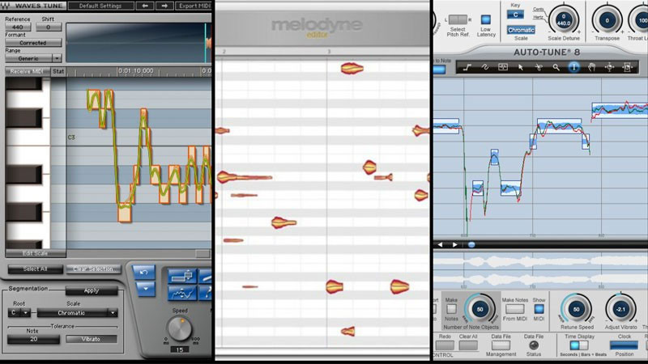The width and height of the screenshot is (648, 364).
Task: Click the Retune Speed knob
Action: pyautogui.click(x=576, y=310)
